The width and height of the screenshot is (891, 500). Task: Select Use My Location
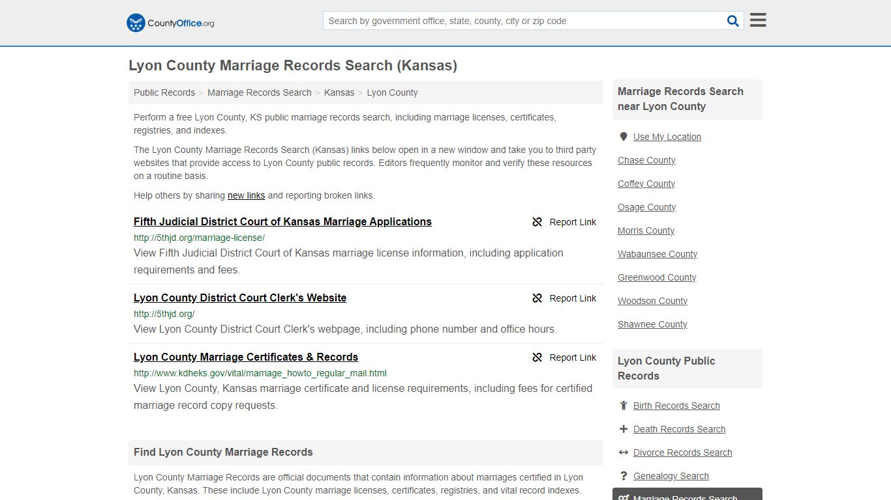[x=667, y=137]
